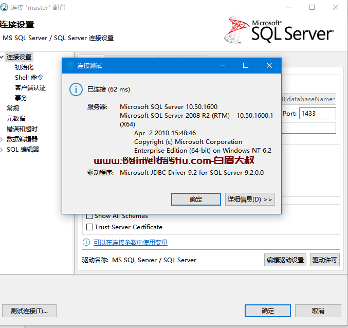Viewport: 348px width, 328px height.
Task: Close the 连接测试 dialog with X
Action: [x=269, y=65]
